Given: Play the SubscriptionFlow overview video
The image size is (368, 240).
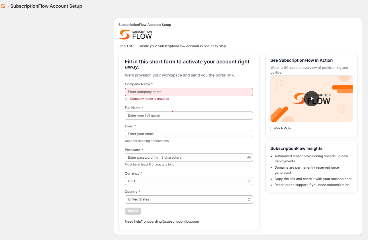Looking at the screenshot, I should coord(312,99).
